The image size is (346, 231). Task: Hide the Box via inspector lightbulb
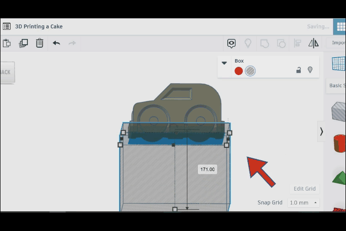click(310, 70)
